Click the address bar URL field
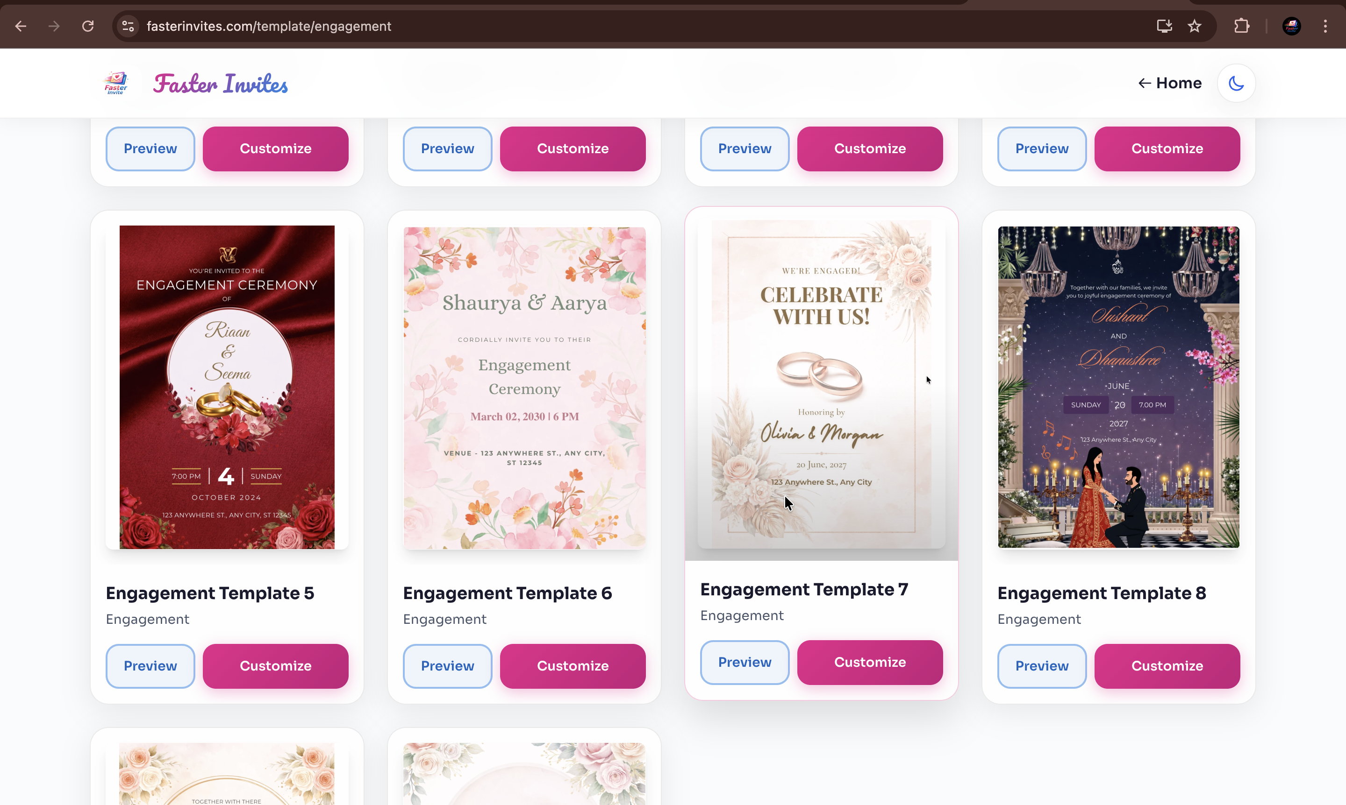Image resolution: width=1346 pixels, height=805 pixels. [270, 26]
